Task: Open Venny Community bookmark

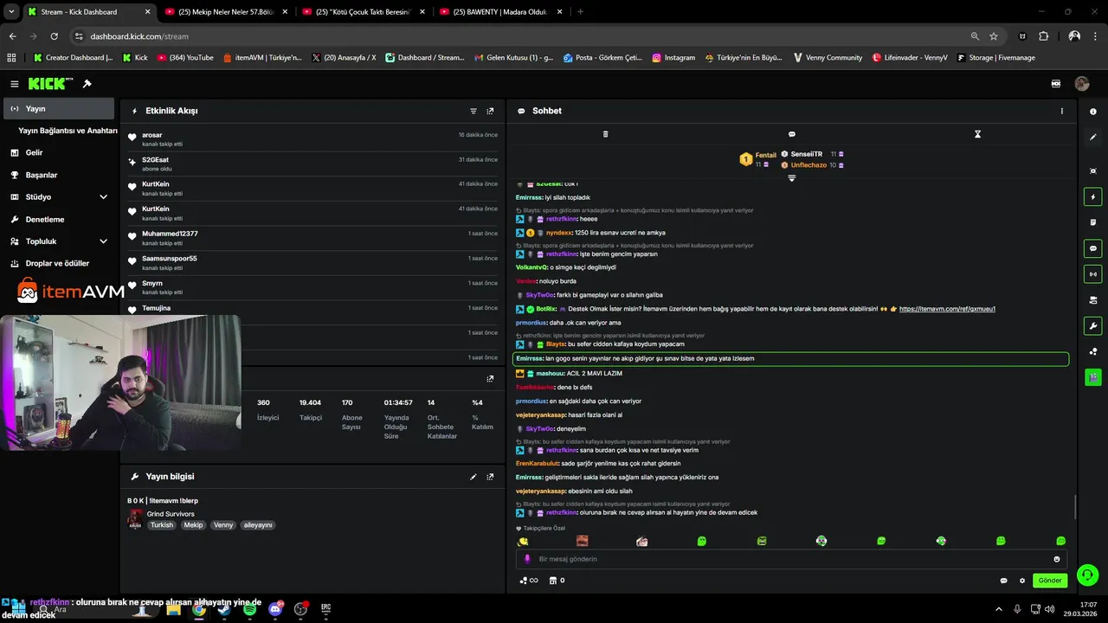Action: point(827,57)
